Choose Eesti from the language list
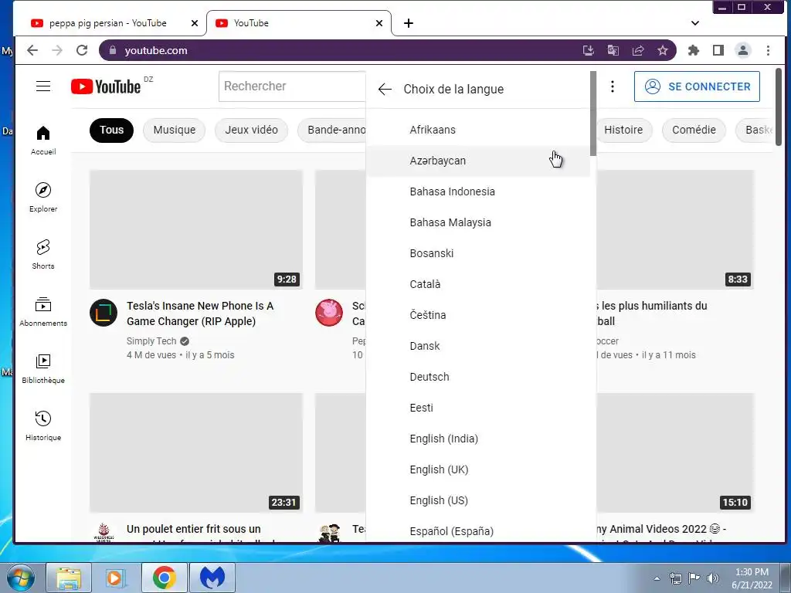The height and width of the screenshot is (593, 791). point(478,408)
